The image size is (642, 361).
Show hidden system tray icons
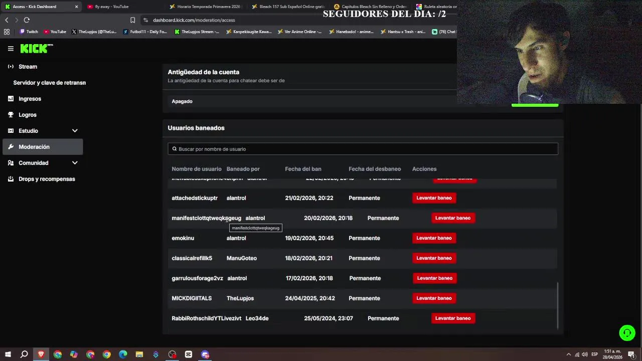[568, 354]
